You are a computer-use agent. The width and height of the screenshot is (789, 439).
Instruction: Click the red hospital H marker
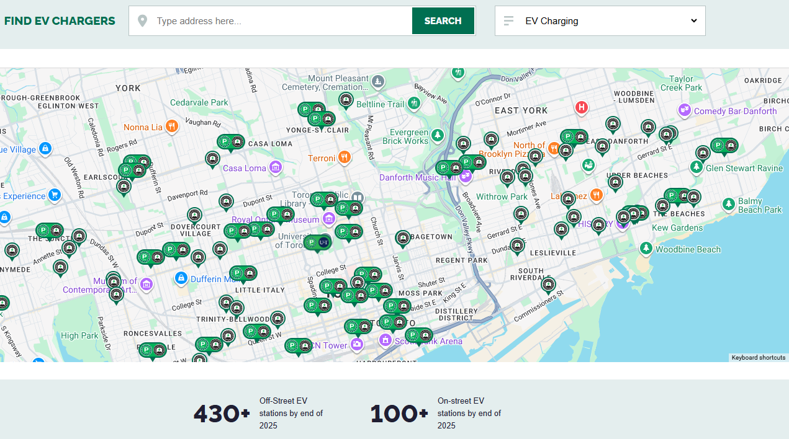point(582,108)
